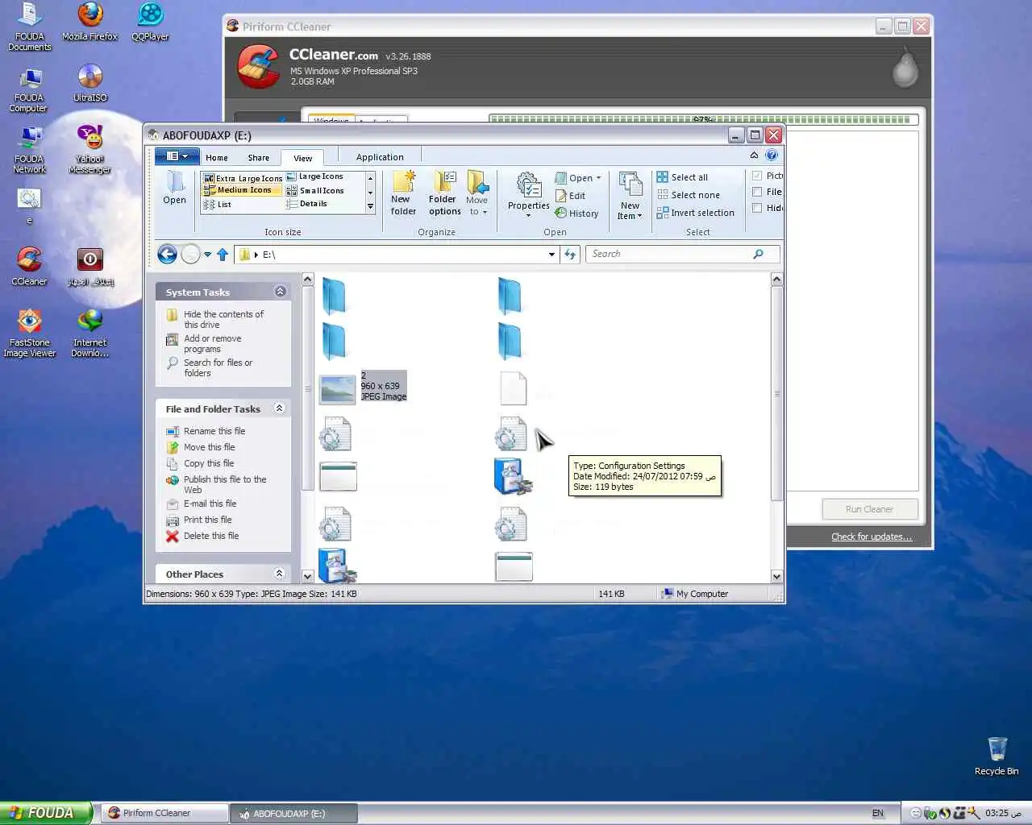Click the large Open button at ribbon's left
The height and width of the screenshot is (825, 1032).
[174, 188]
